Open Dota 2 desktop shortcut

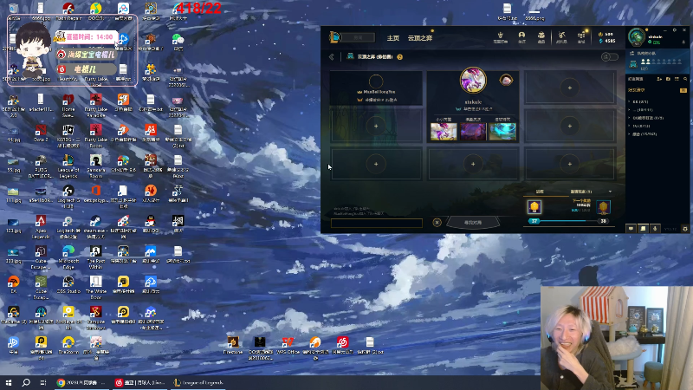pyautogui.click(x=41, y=133)
